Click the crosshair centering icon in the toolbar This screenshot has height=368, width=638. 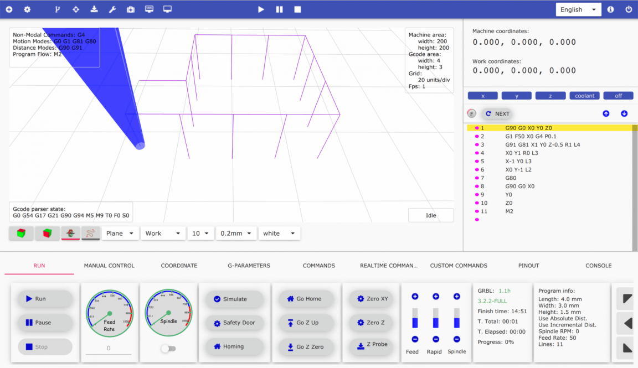click(76, 9)
